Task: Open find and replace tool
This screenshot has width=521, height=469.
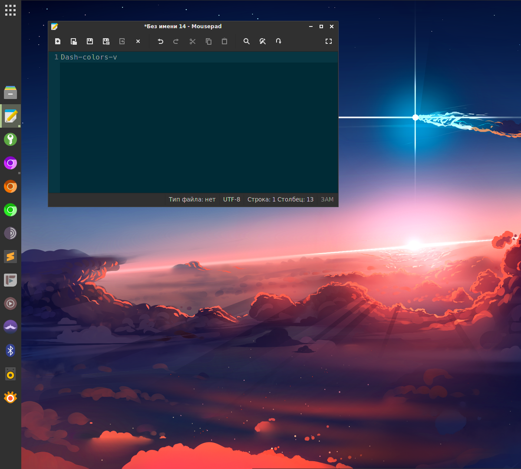Action: [263, 41]
